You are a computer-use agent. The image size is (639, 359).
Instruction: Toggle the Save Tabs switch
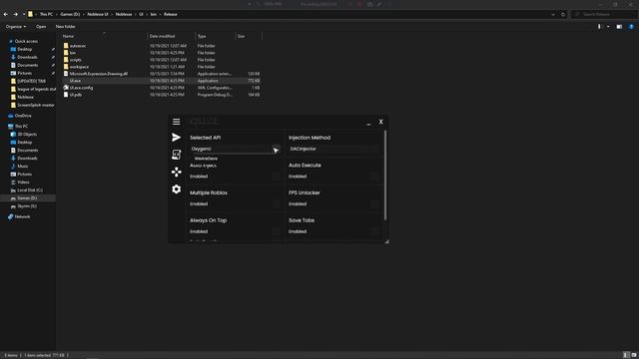click(374, 231)
